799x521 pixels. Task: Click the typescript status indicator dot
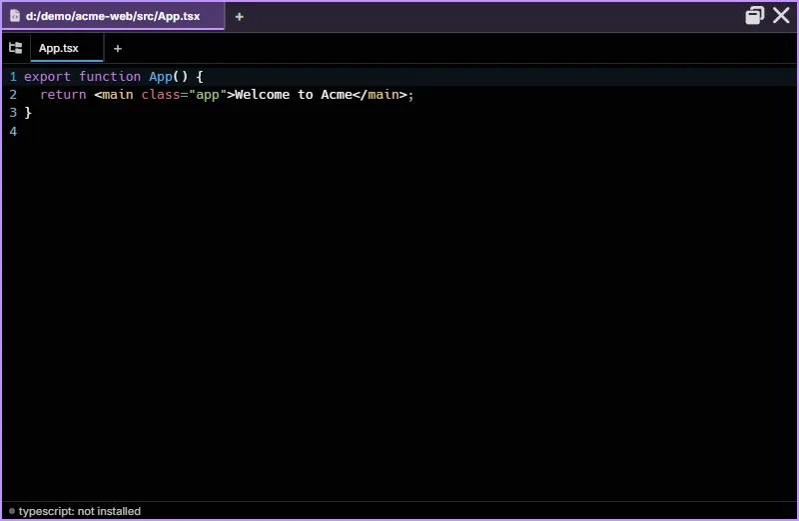[x=12, y=511]
